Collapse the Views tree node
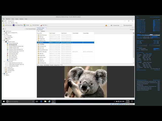The image size is (162, 121). click(3, 34)
